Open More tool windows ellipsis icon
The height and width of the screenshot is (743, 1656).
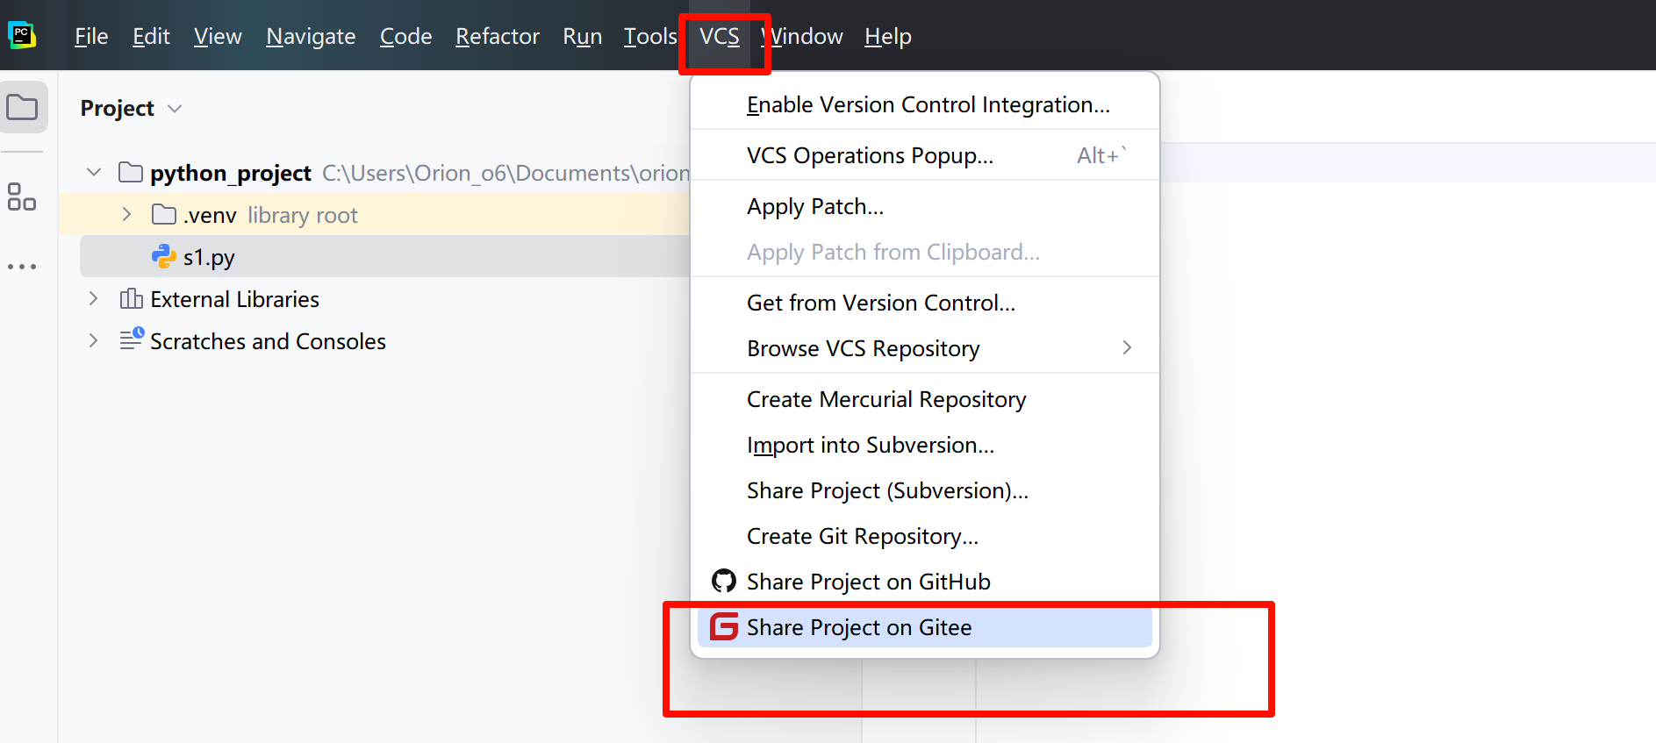pyautogui.click(x=22, y=267)
